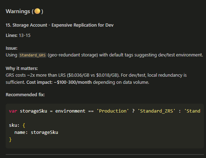Click the Why it matters label

pos(22,69)
